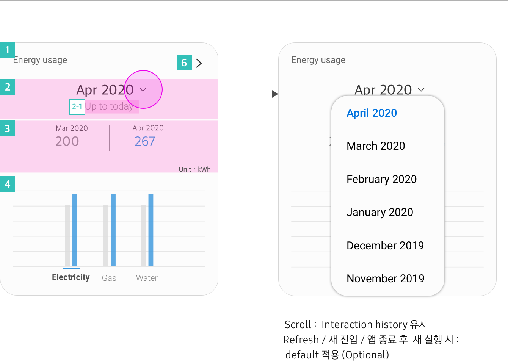This screenshot has height=363, width=508.
Task: Open Energy usage details chevron arrow
Action: click(x=199, y=63)
